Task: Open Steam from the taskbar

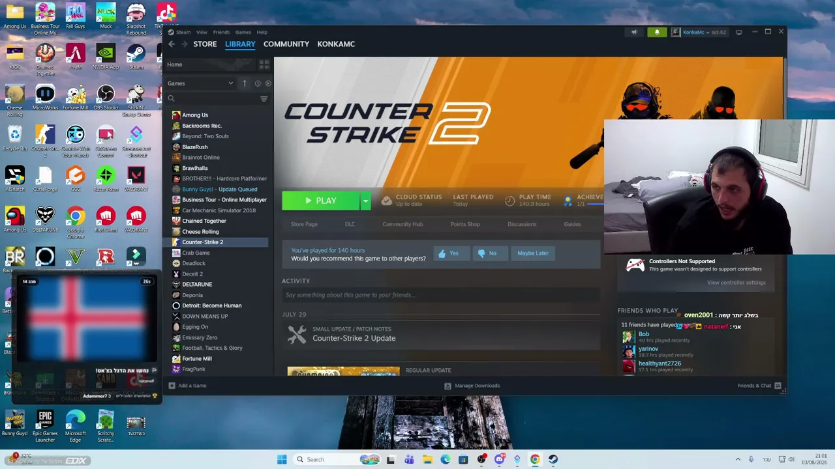Action: click(553, 459)
